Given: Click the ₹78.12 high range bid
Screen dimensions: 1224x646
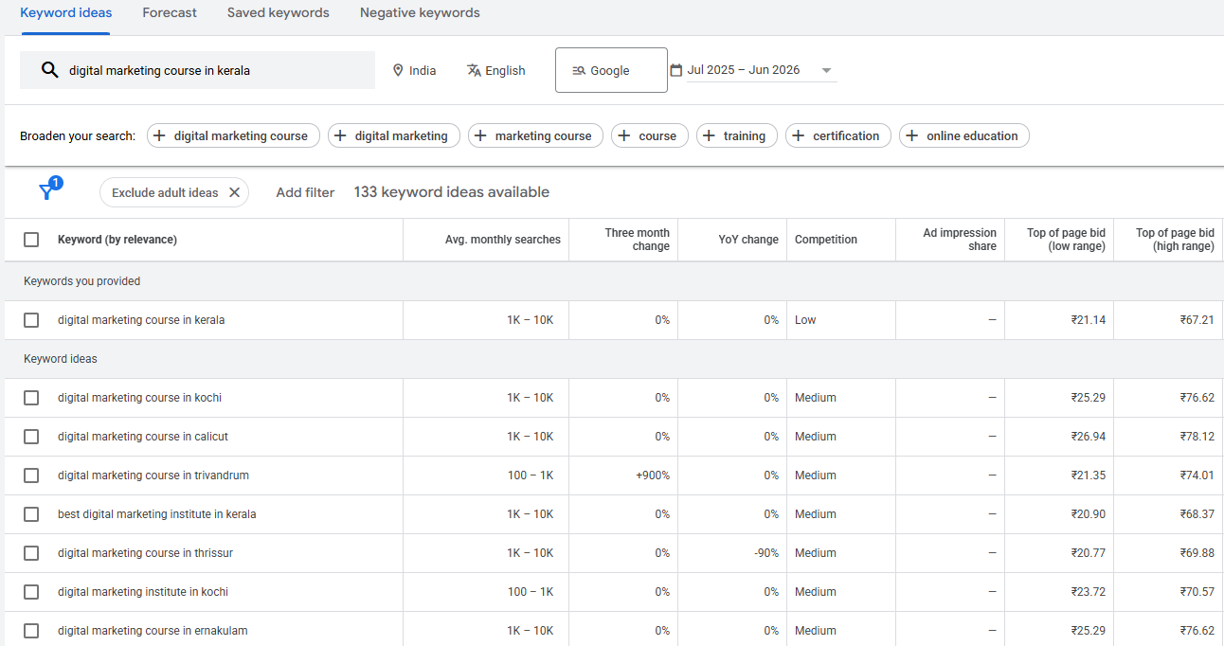Looking at the screenshot, I should (1197, 437).
